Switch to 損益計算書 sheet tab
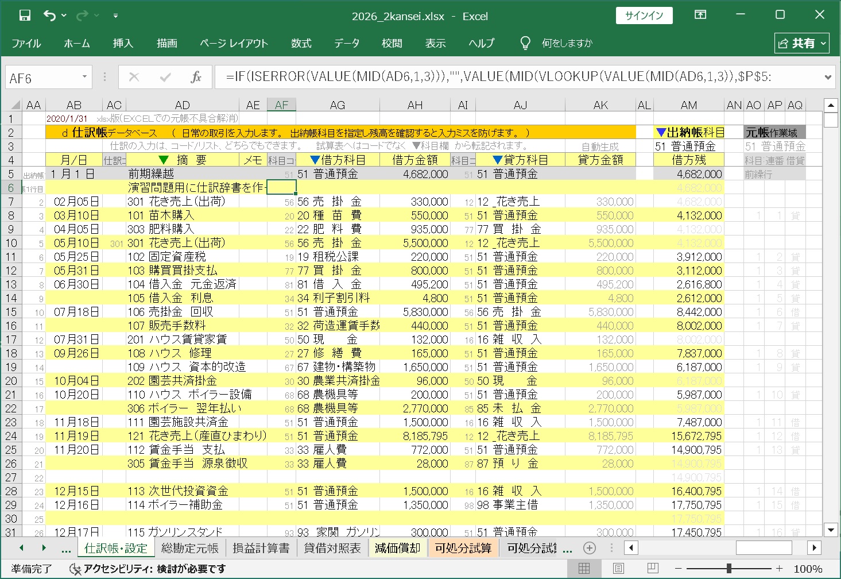Viewport: 841px width, 579px height. pos(261,548)
